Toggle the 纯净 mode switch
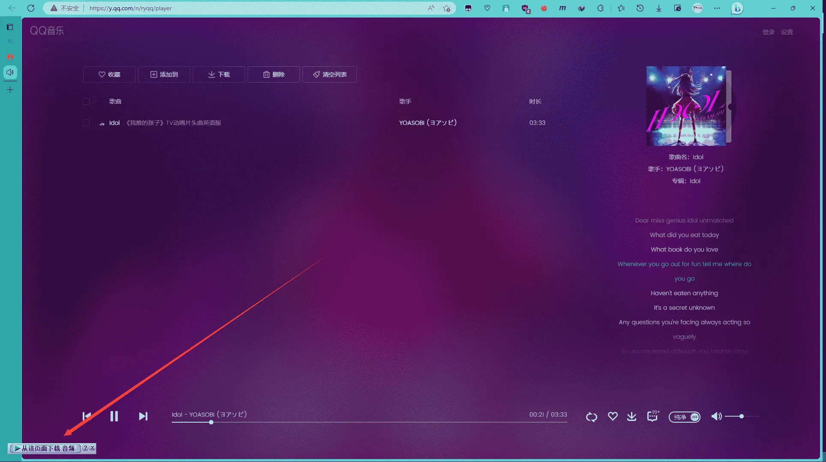Viewport: 826px width, 462px height. tap(684, 417)
